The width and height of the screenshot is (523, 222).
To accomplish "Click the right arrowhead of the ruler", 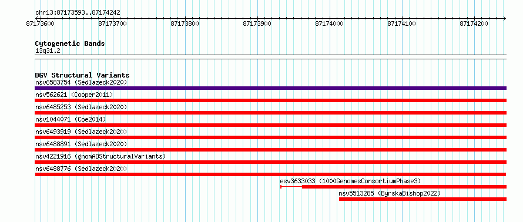I will pos(505,18).
